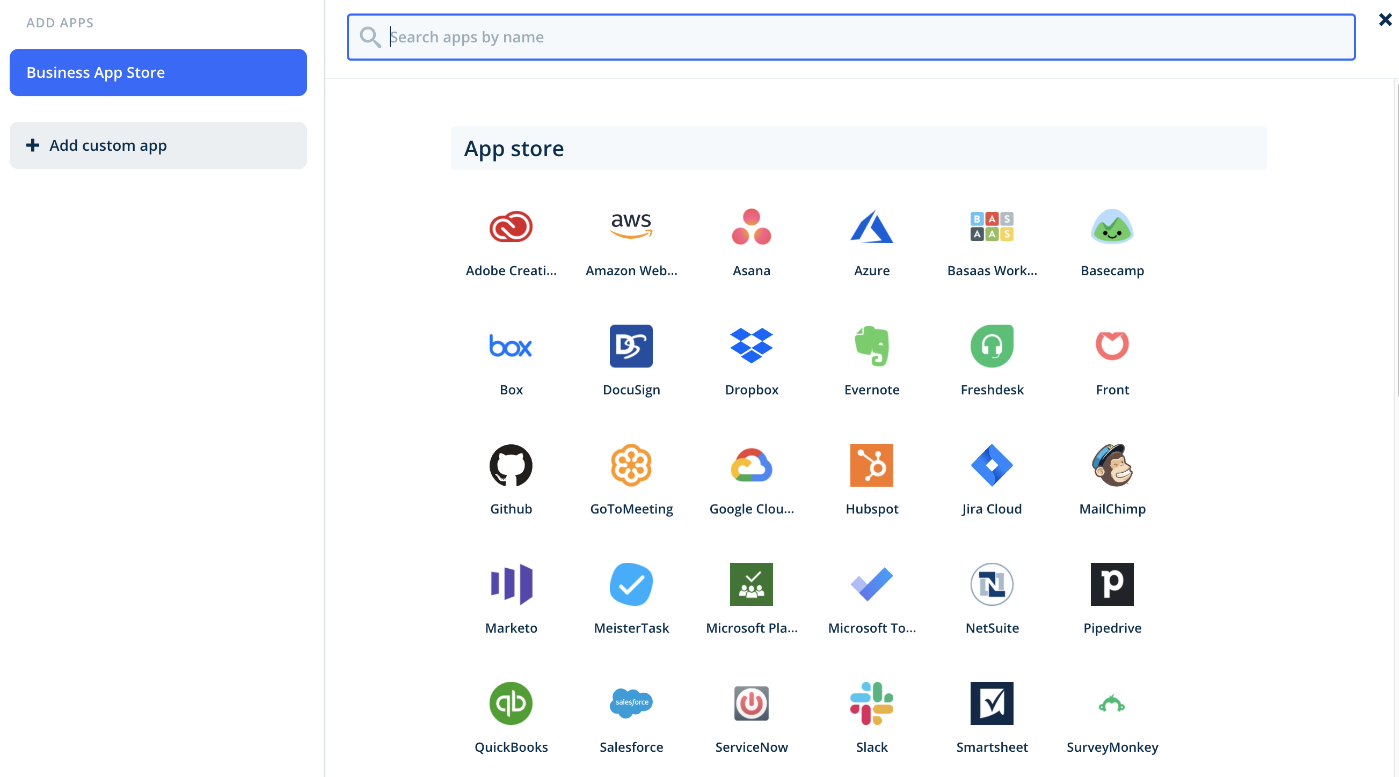1399x777 pixels.
Task: Choose the ServiceNow power icon
Action: click(x=752, y=703)
